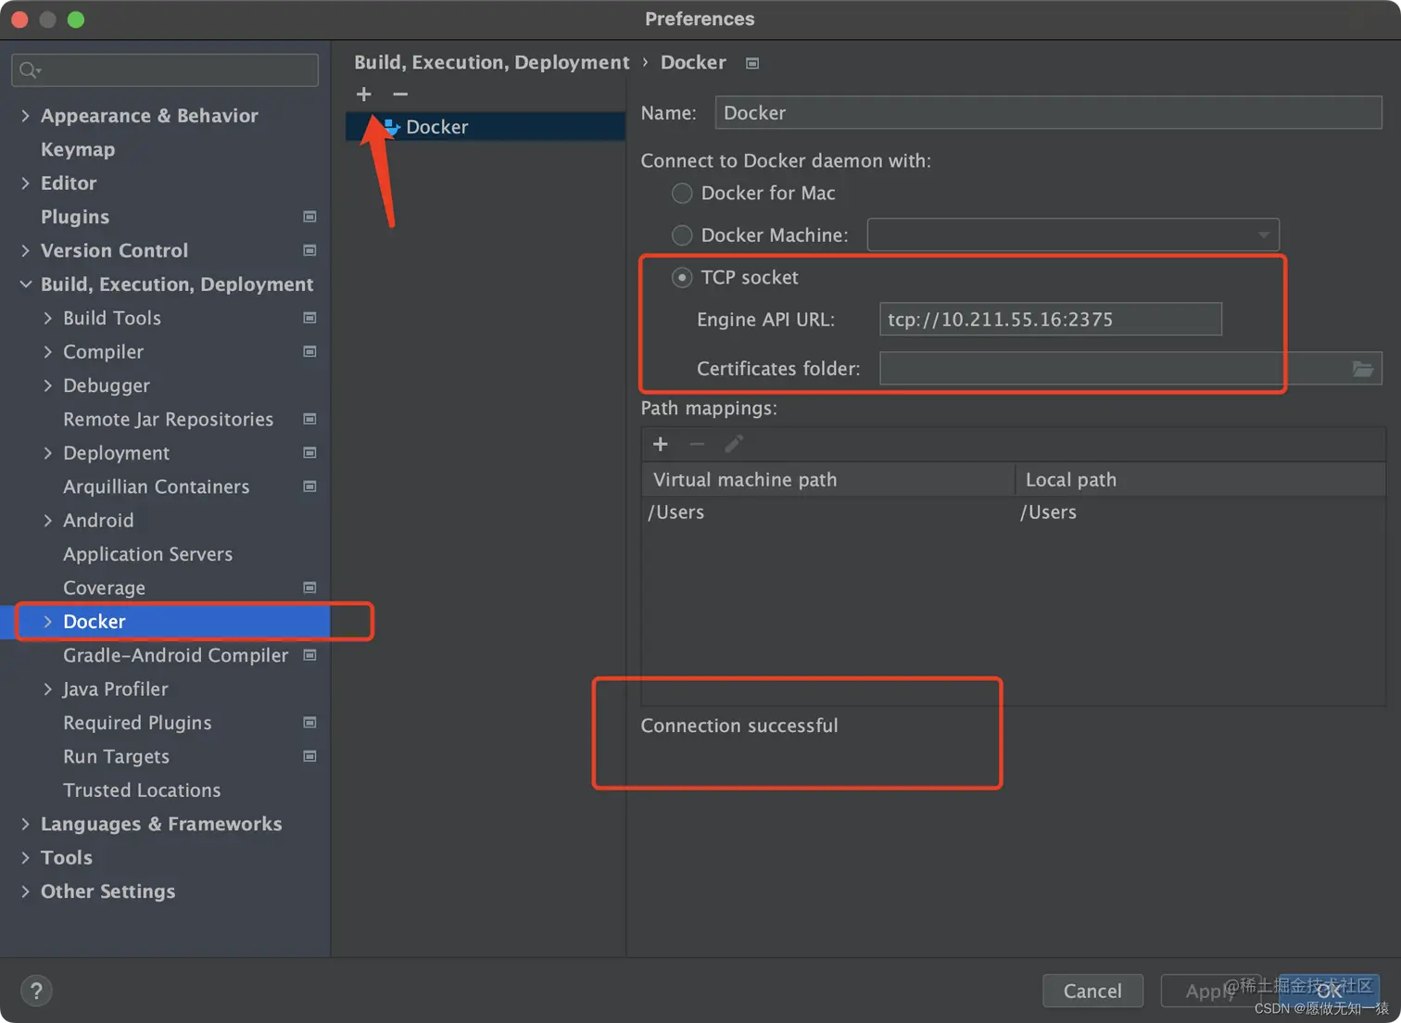Image resolution: width=1401 pixels, height=1023 pixels.
Task: Open Application Servers settings page
Action: (x=147, y=554)
